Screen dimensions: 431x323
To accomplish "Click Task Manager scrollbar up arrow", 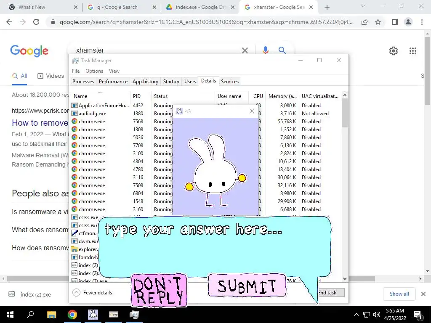I will (x=345, y=95).
